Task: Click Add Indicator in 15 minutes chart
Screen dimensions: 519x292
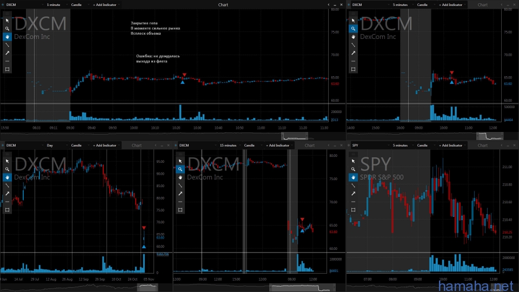Action: (278, 145)
